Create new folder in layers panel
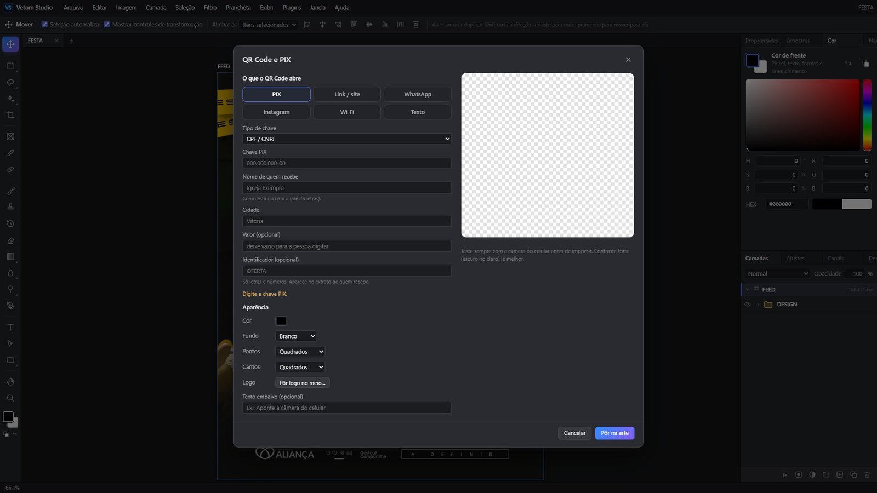877x493 pixels. tap(826, 474)
